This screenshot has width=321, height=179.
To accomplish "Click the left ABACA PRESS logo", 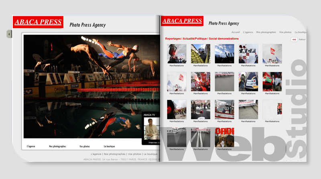I will [38, 22].
